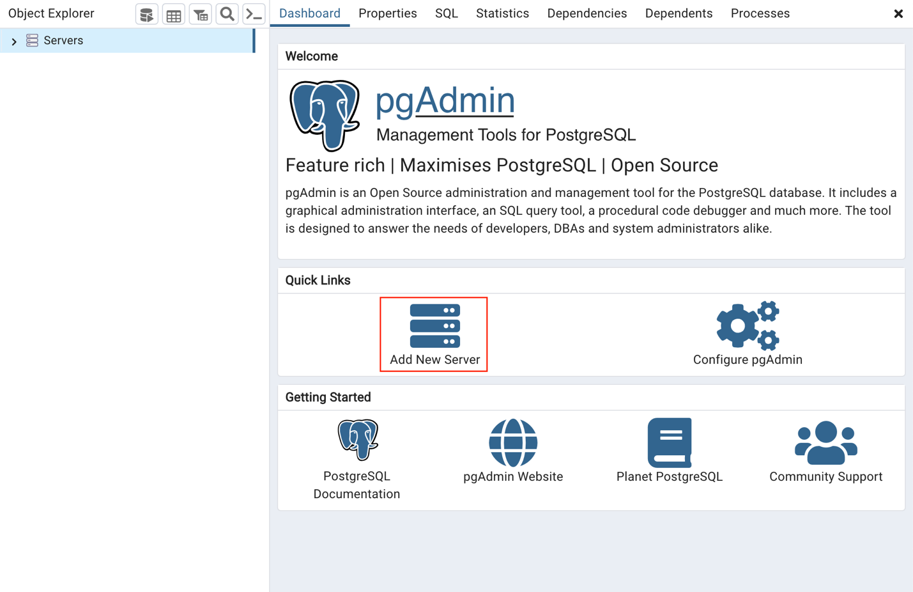Image resolution: width=913 pixels, height=592 pixels.
Task: Click the Filtered Rows icon in toolbar
Action: point(200,14)
